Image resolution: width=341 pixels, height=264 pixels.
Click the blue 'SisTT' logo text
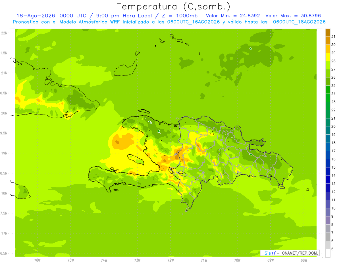click(270, 253)
